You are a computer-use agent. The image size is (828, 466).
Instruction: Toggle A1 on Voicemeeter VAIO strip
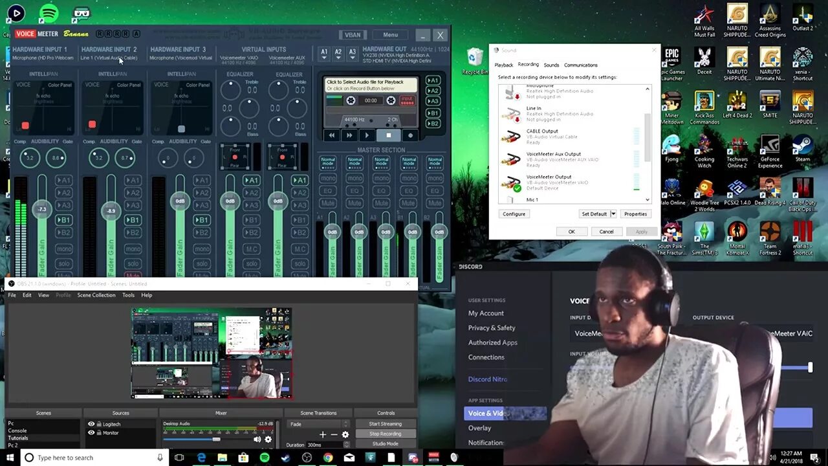[252, 181]
